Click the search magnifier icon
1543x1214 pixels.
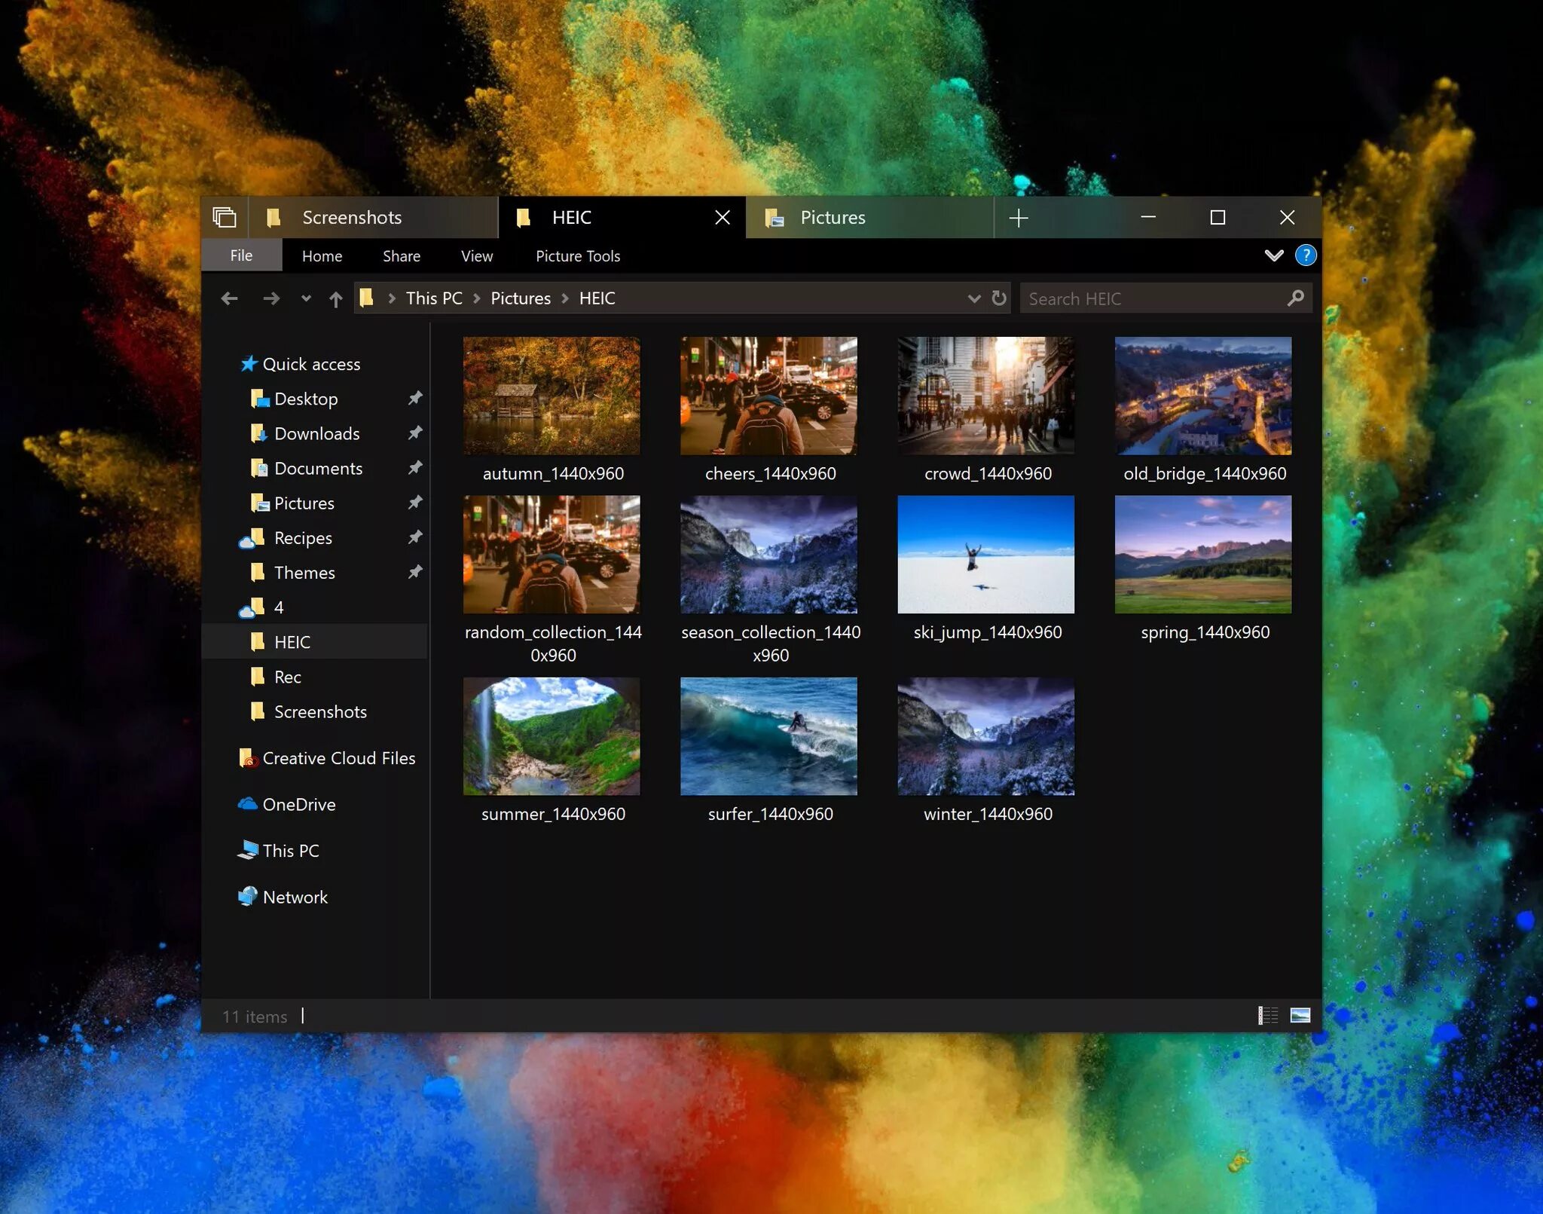click(x=1295, y=298)
